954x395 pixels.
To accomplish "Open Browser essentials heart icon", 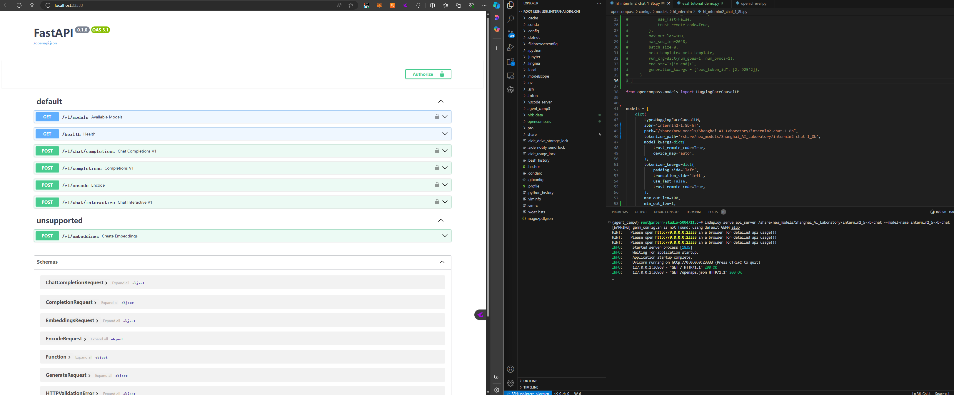I will [471, 5].
